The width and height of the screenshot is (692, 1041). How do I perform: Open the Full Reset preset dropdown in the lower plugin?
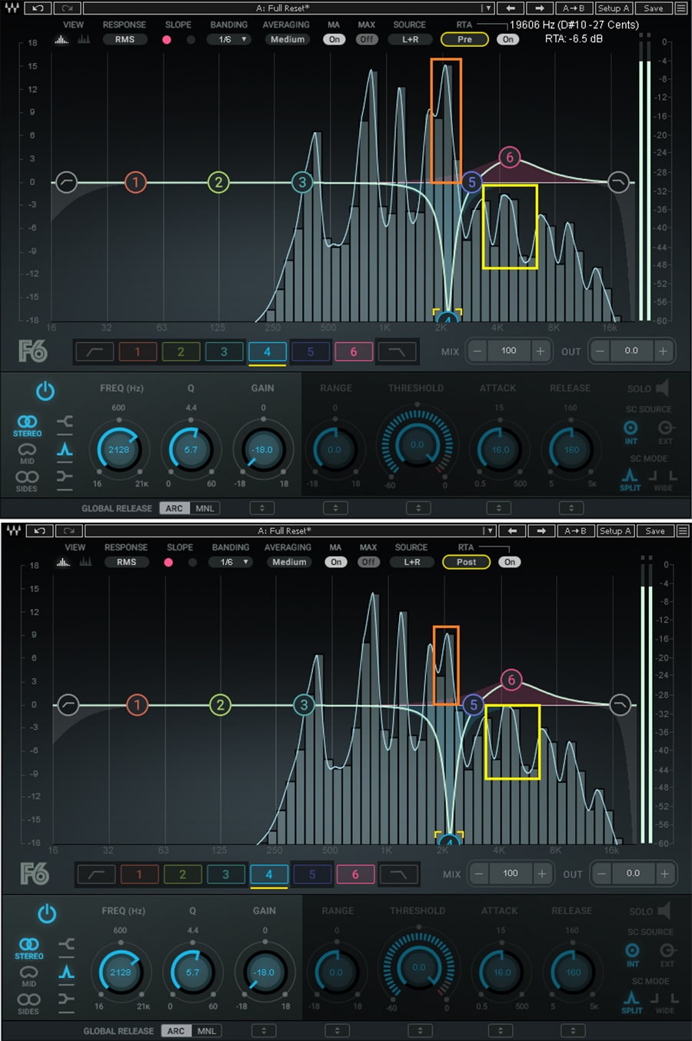(x=290, y=531)
